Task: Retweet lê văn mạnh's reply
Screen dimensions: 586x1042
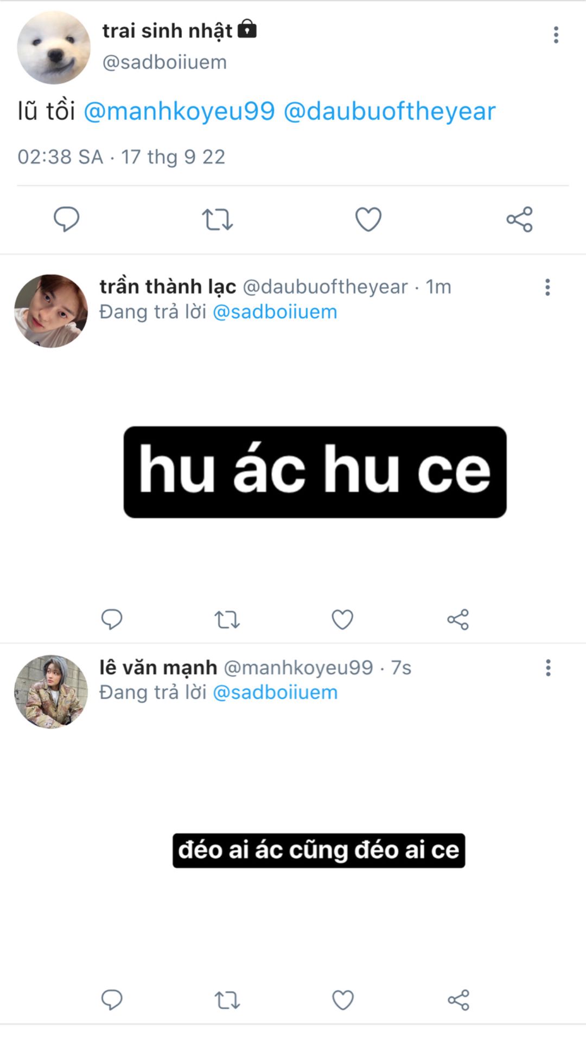Action: (x=227, y=1000)
